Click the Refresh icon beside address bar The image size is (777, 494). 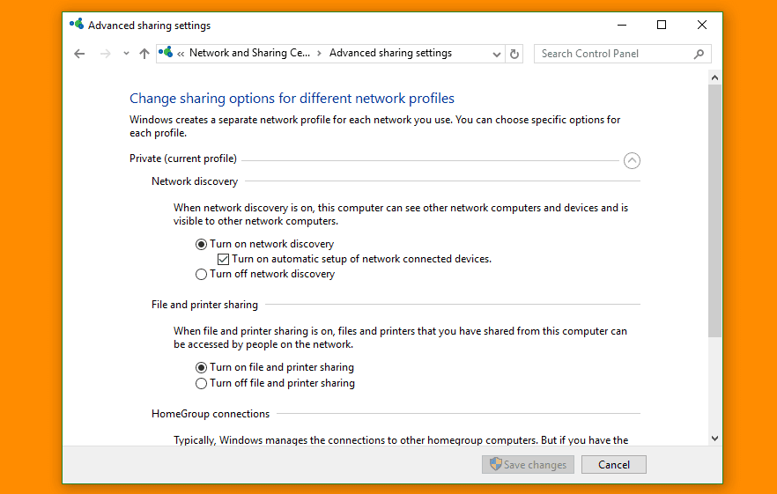(x=515, y=54)
